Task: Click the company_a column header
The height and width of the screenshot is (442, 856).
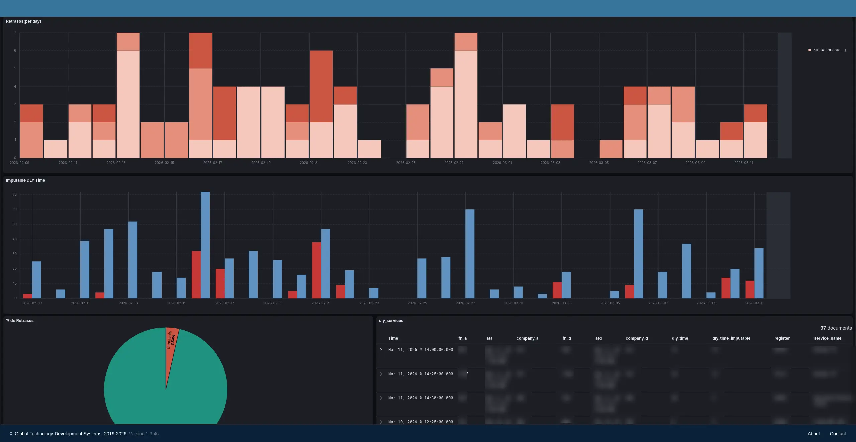Action: point(527,338)
